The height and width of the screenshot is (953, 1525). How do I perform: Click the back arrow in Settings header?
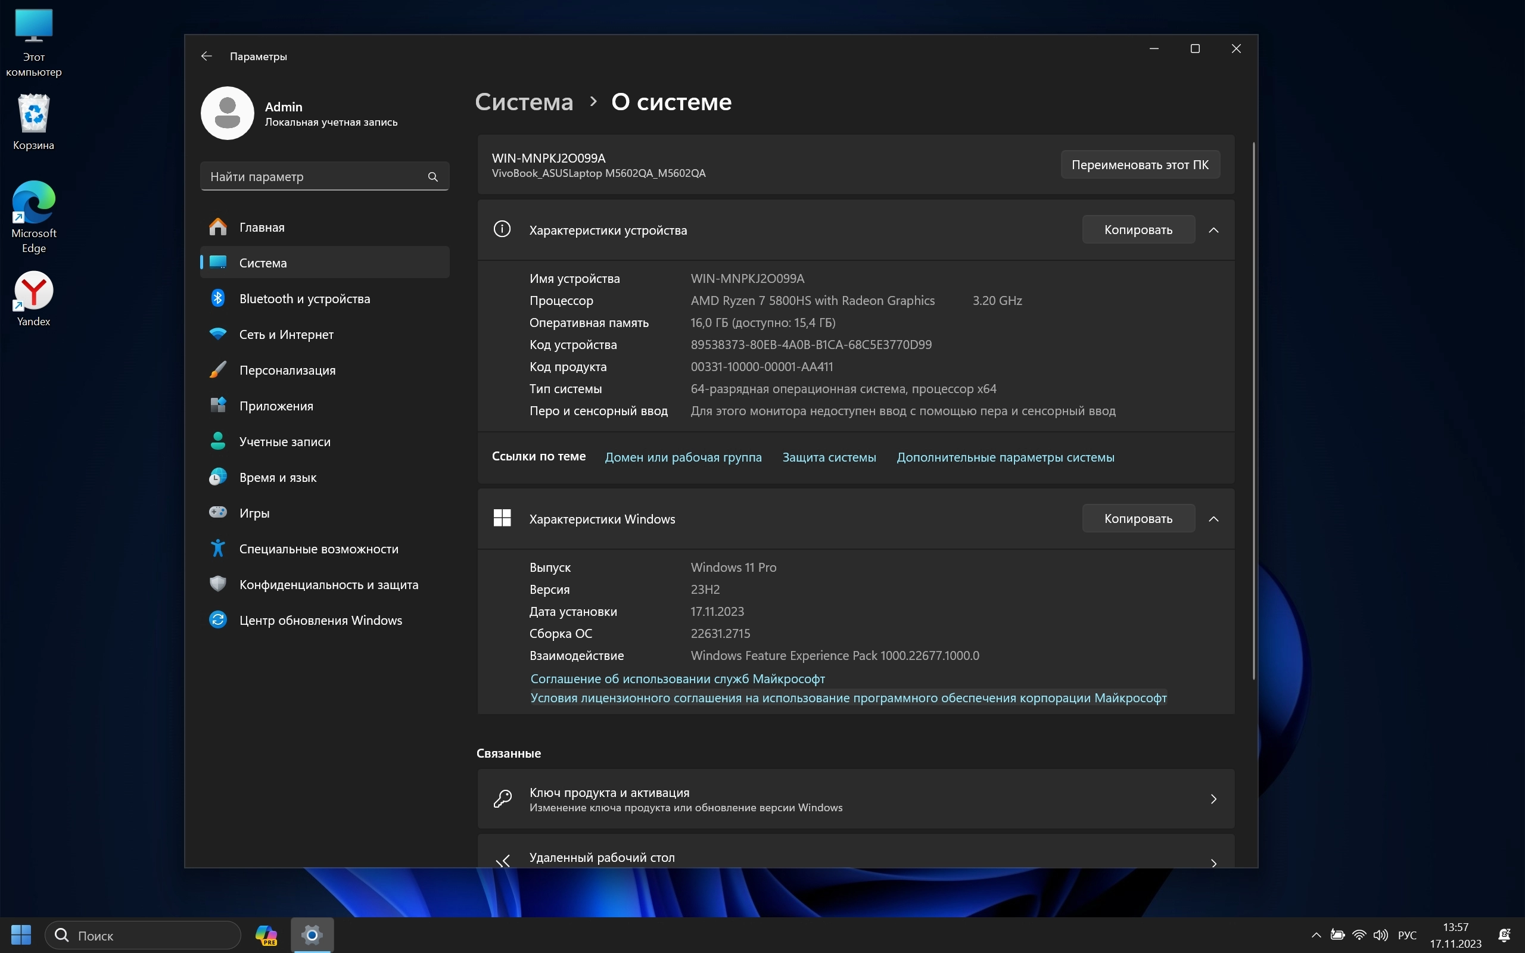pyautogui.click(x=206, y=56)
